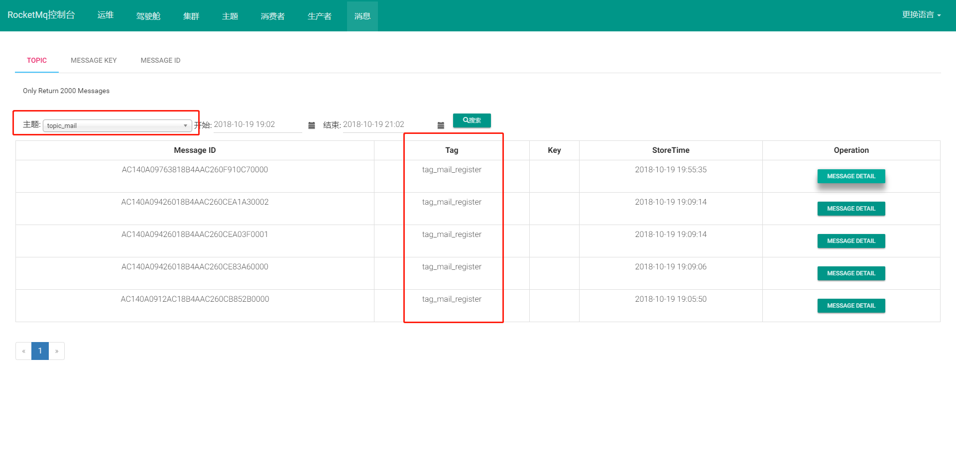
Task: Click tag_mail_register in the 19:55:35 row
Action: pyautogui.click(x=452, y=170)
